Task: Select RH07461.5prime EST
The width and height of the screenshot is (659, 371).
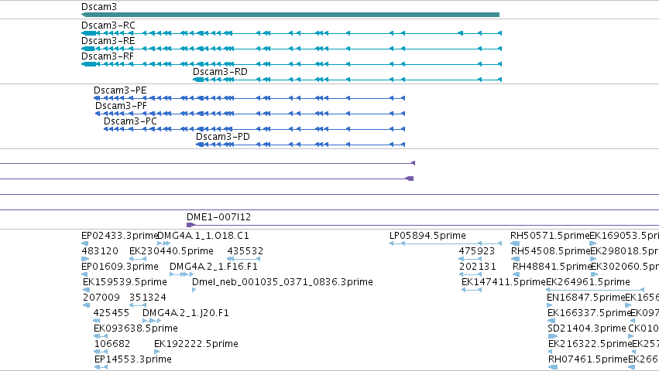Action: click(x=589, y=359)
